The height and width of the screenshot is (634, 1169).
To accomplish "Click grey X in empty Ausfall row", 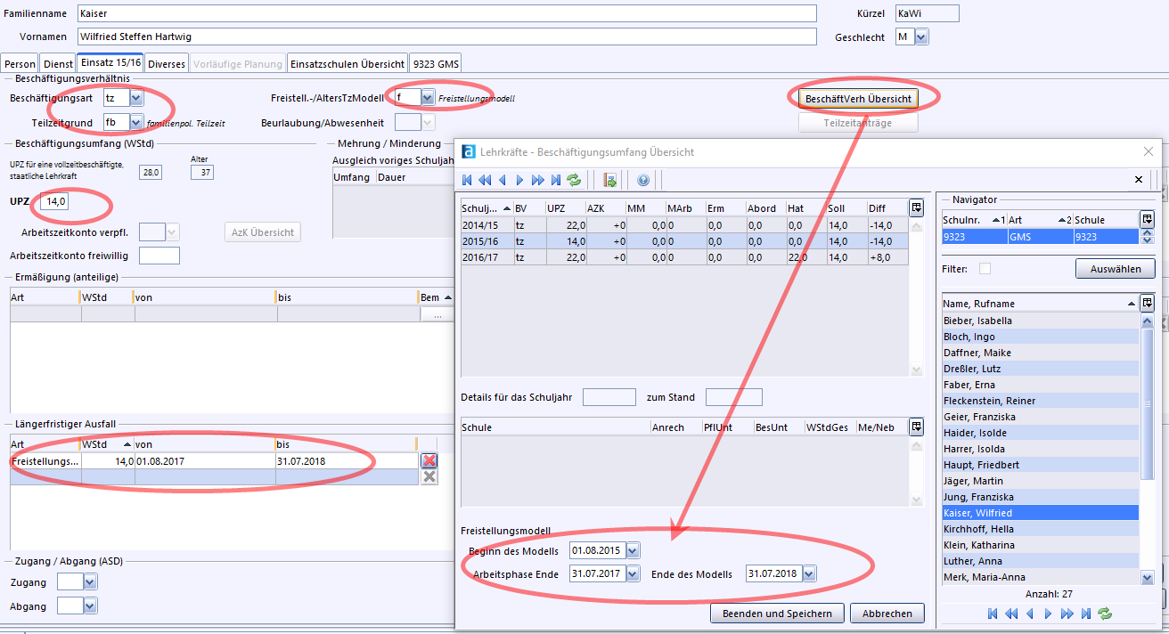I will 429,476.
